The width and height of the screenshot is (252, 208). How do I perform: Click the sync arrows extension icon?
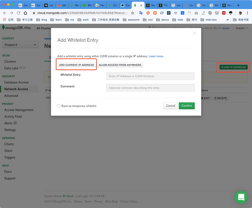point(210,13)
